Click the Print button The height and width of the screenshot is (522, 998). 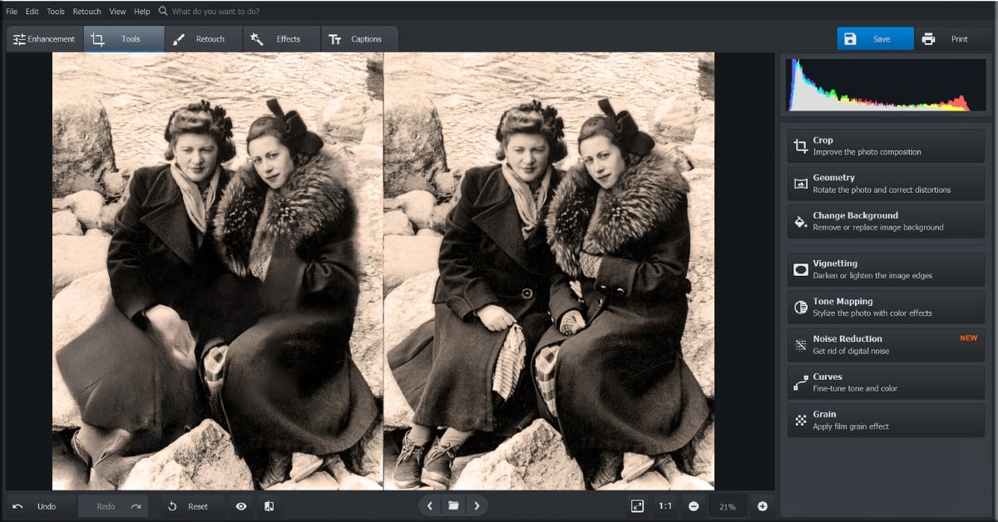click(951, 39)
